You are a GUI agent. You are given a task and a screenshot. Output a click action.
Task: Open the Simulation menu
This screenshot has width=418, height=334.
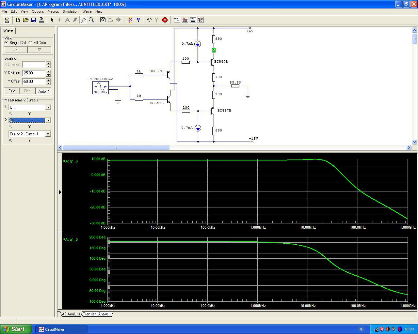[x=70, y=11]
